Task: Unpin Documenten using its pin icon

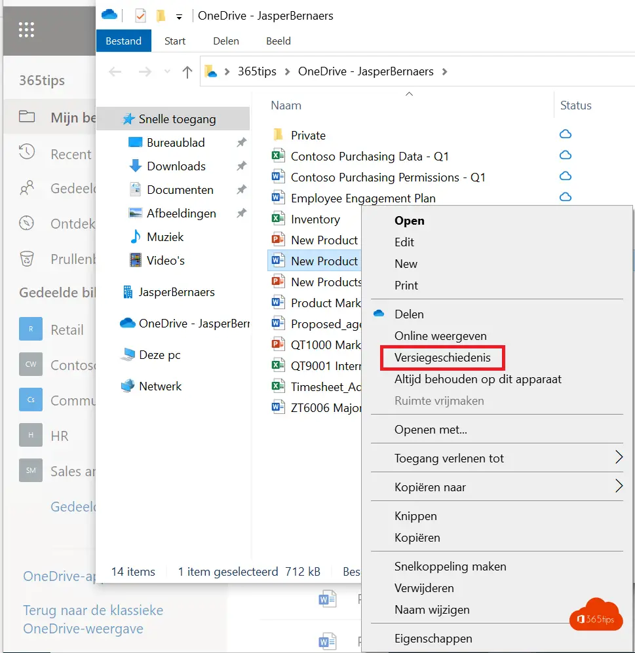Action: point(242,190)
